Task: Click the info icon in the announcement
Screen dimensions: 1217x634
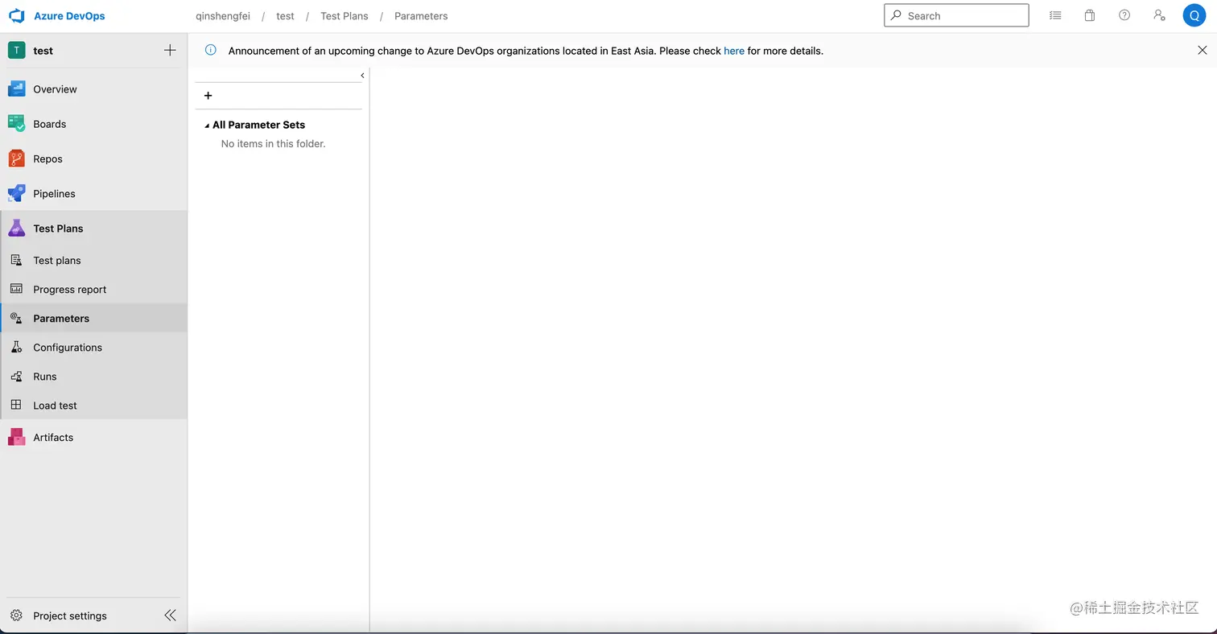Action: click(211, 50)
